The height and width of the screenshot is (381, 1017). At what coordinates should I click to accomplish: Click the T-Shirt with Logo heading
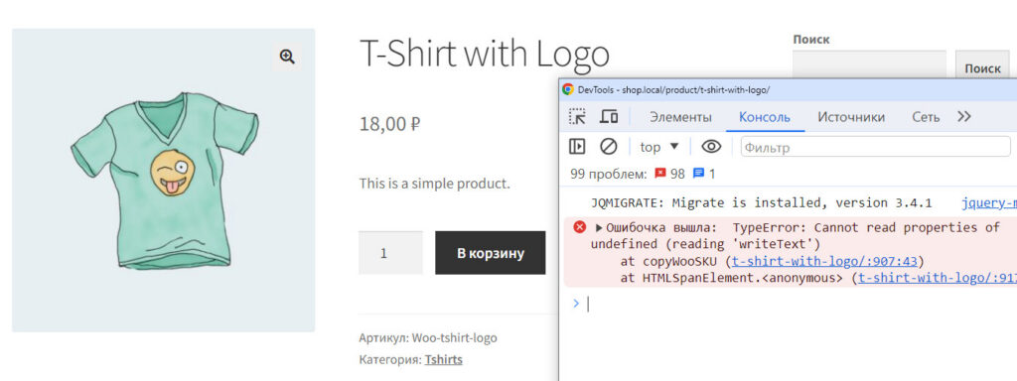[x=485, y=54]
